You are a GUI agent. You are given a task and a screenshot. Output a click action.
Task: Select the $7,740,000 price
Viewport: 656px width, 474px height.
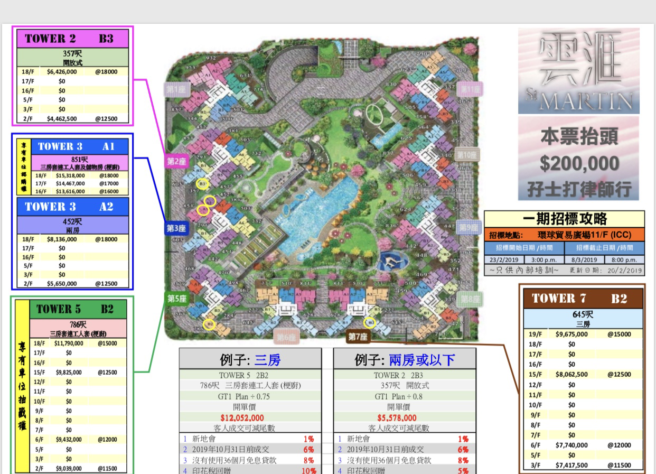(x=571, y=445)
